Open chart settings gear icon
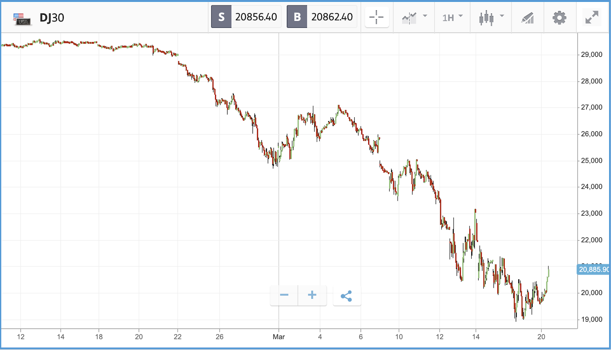The height and width of the screenshot is (350, 611). pos(559,18)
